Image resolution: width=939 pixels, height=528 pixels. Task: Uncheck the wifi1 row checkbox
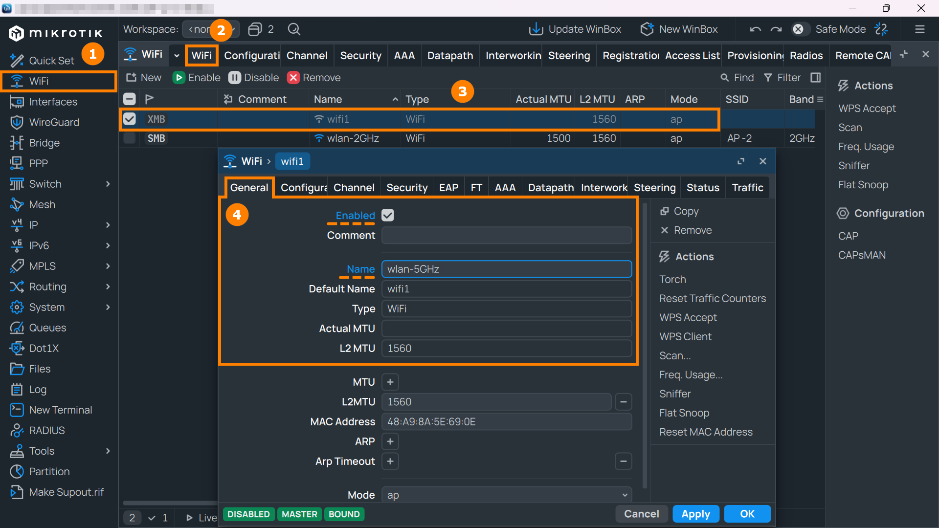(x=130, y=119)
